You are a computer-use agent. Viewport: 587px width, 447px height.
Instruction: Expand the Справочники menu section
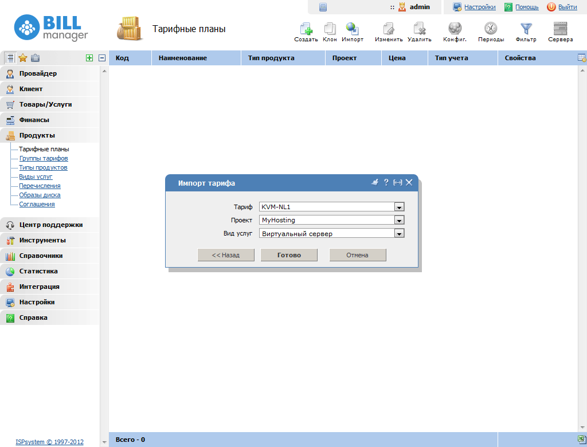pyautogui.click(x=50, y=256)
